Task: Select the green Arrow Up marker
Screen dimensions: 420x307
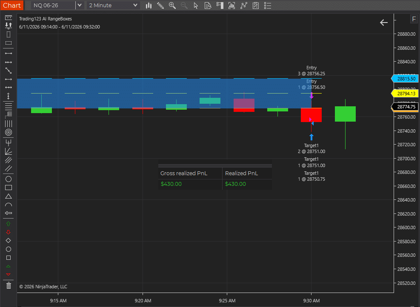Action: coord(9,224)
